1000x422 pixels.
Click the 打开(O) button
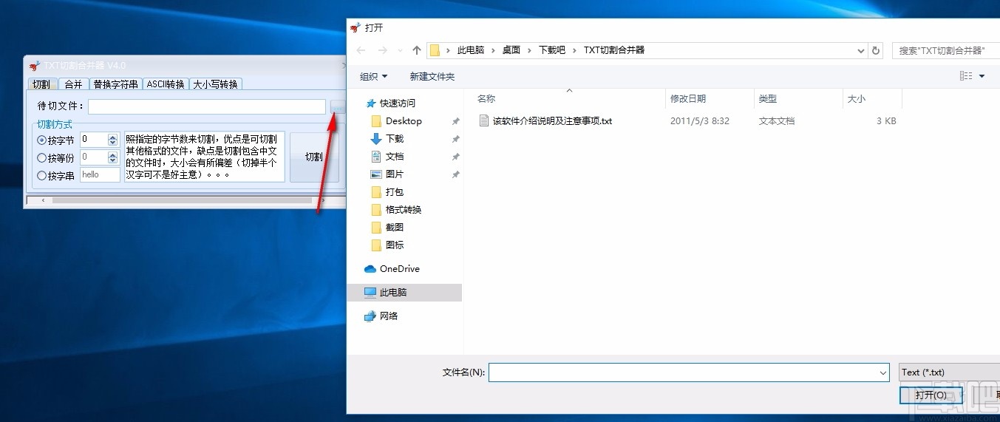(931, 395)
